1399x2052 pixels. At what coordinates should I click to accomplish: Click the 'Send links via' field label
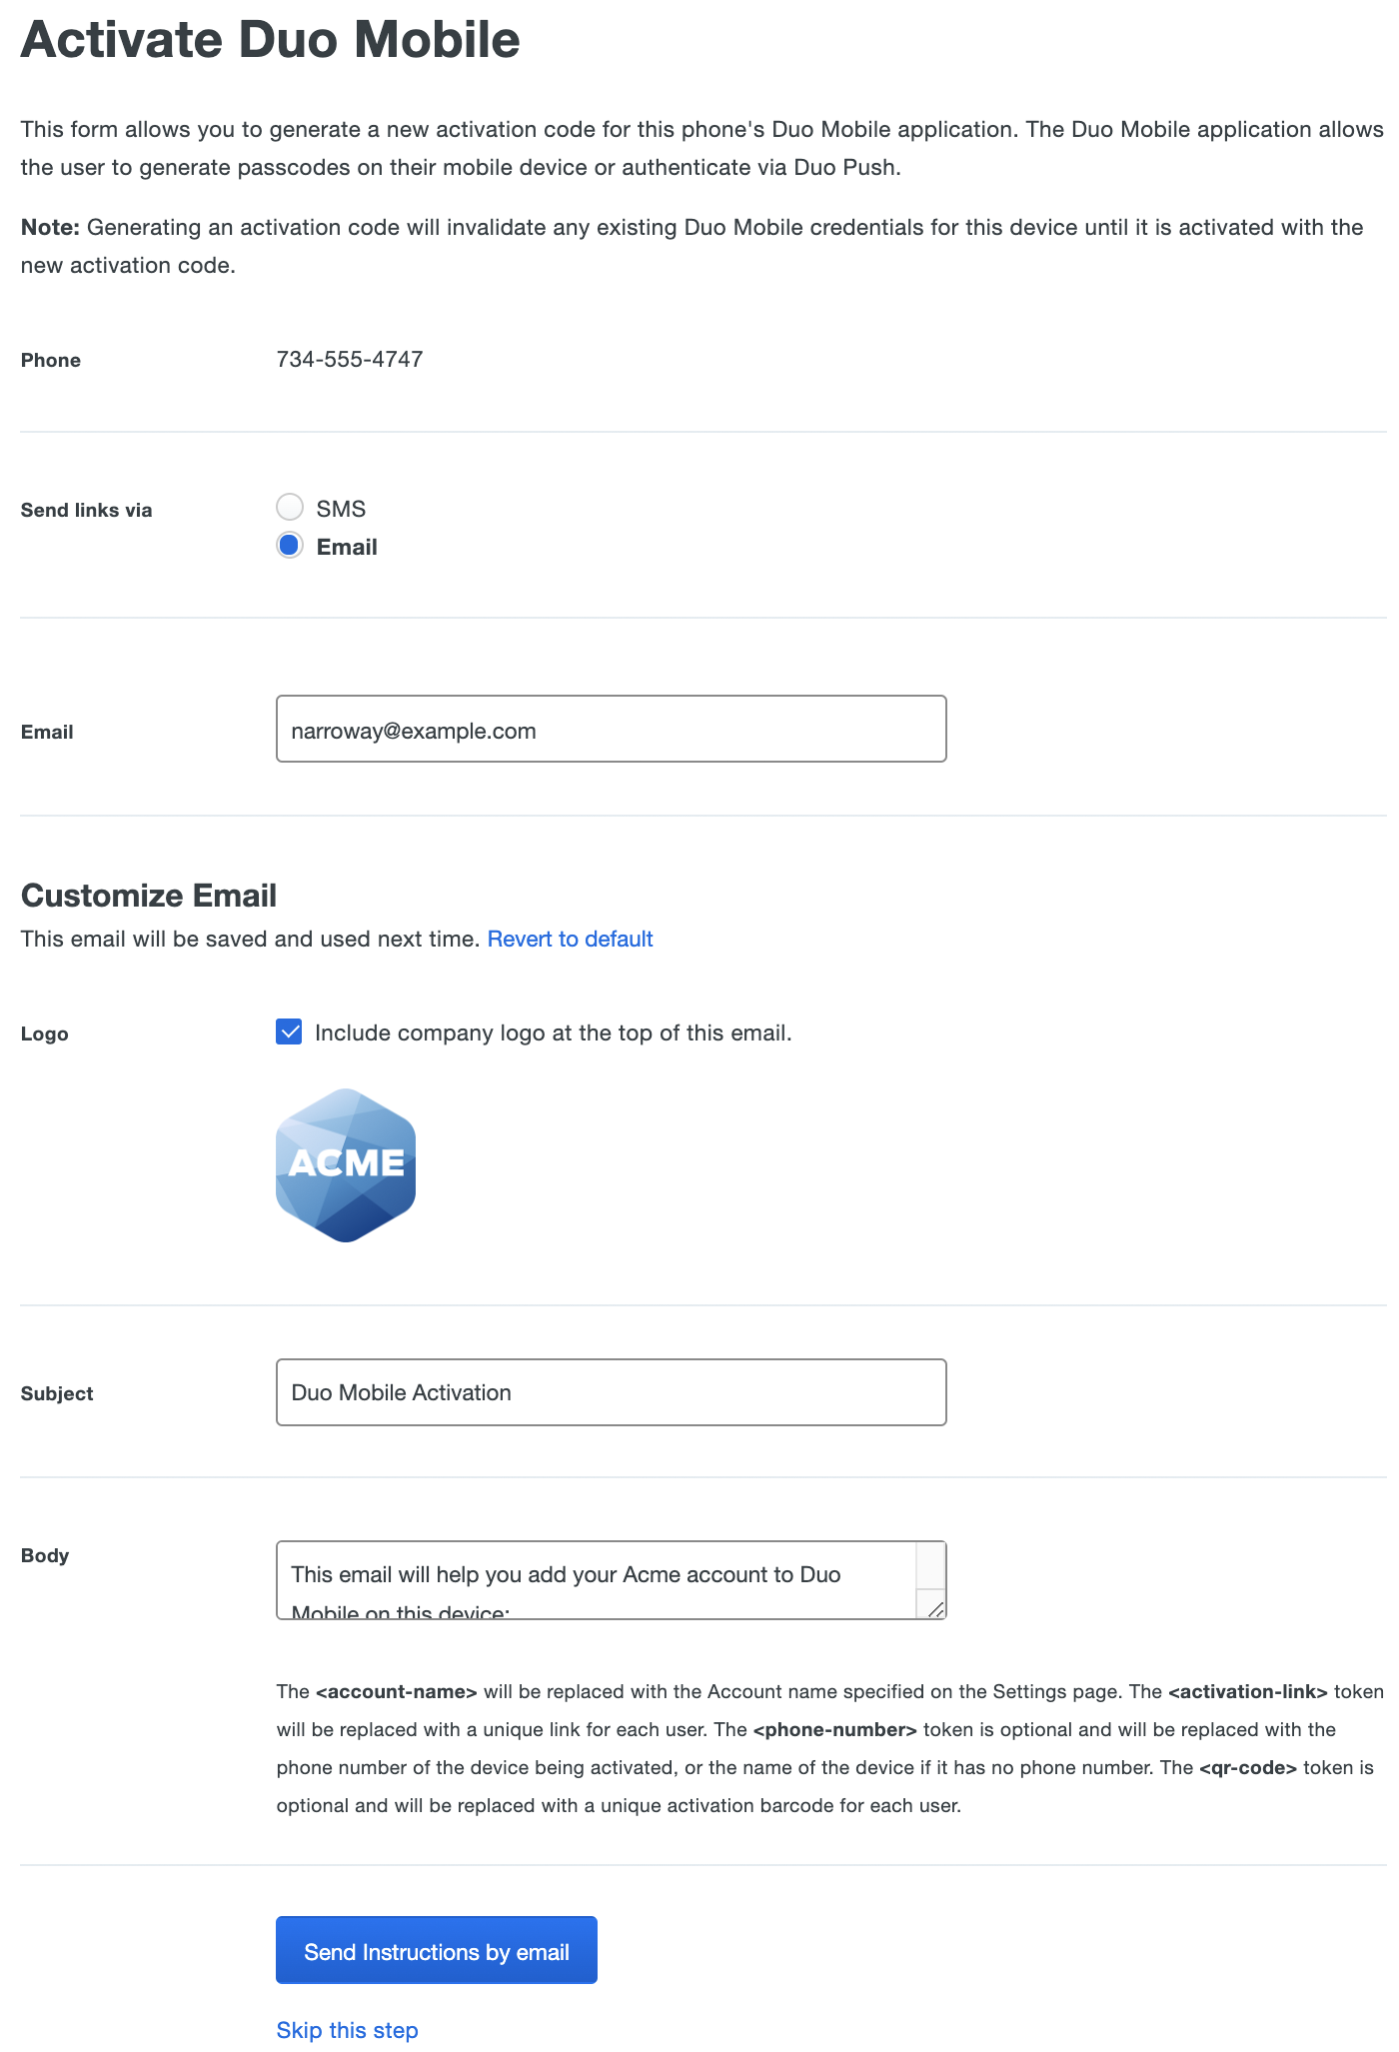pos(87,511)
